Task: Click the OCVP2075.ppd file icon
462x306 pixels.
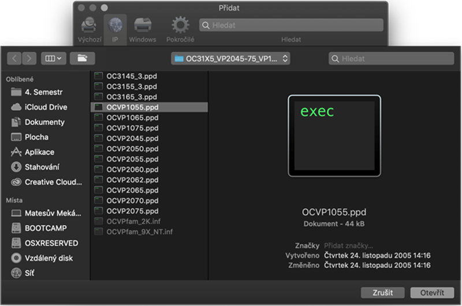Action: click(x=98, y=211)
